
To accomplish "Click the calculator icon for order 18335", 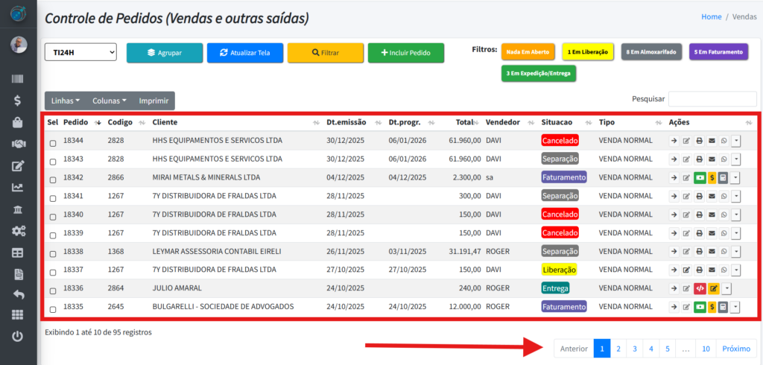I will pyautogui.click(x=723, y=307).
